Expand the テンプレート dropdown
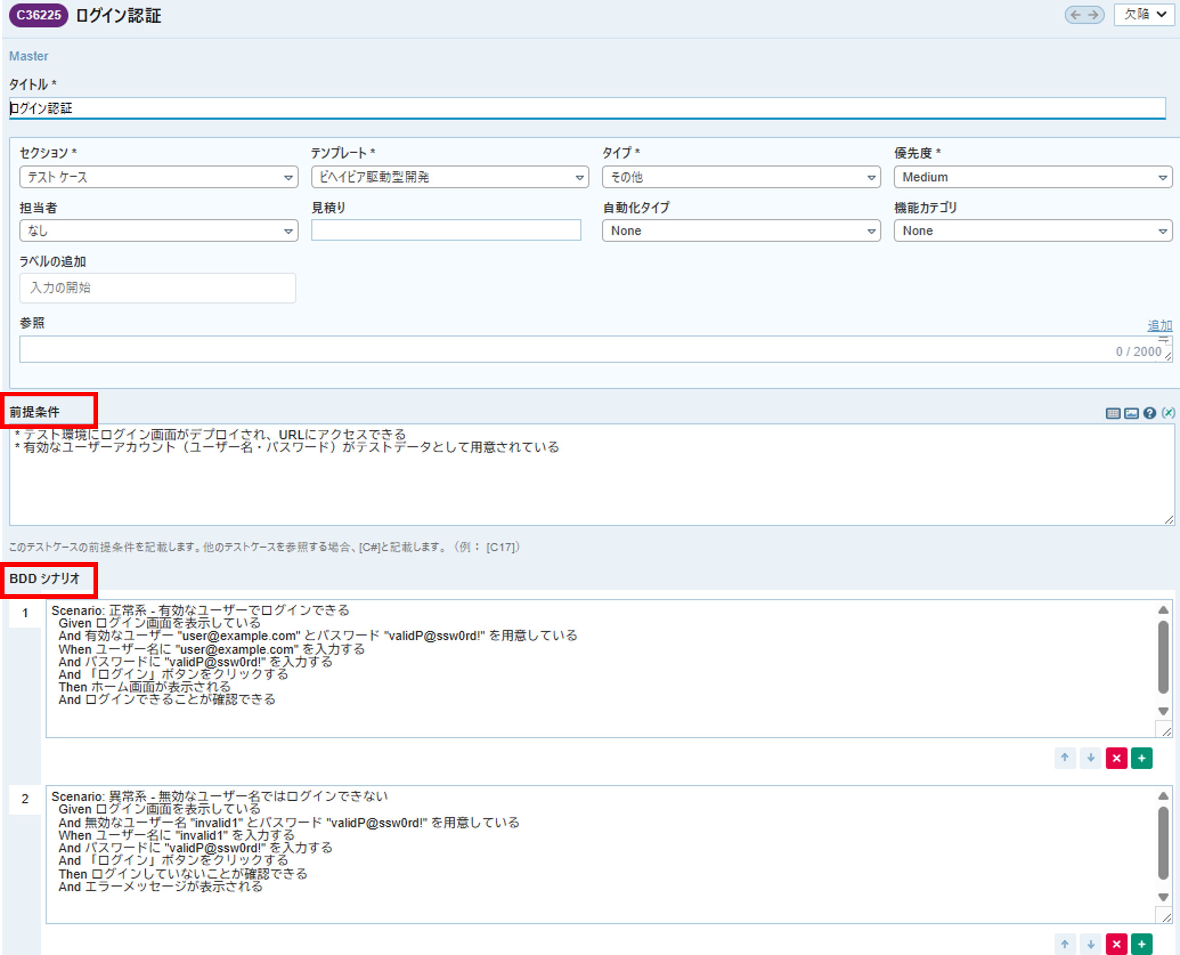 point(450,177)
